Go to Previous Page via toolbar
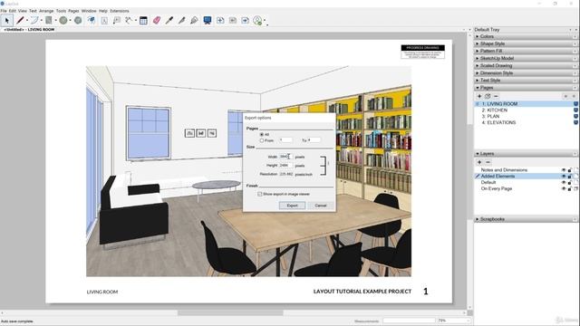 (x=233, y=20)
